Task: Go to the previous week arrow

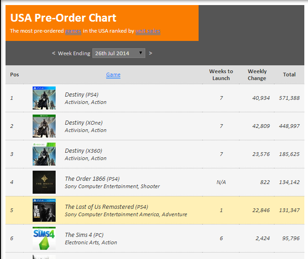Action: pos(53,53)
